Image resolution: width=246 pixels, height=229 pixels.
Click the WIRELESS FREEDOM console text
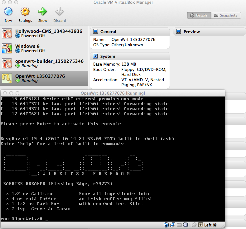point(86,174)
